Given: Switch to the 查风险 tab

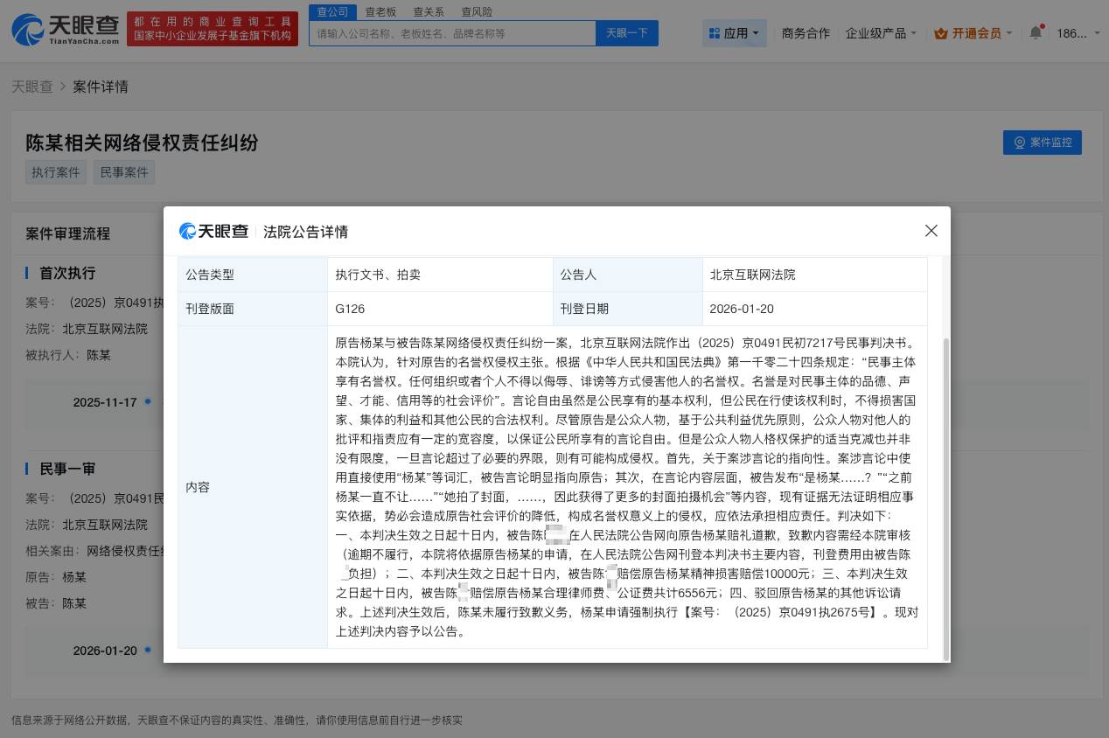Looking at the screenshot, I should [x=475, y=11].
